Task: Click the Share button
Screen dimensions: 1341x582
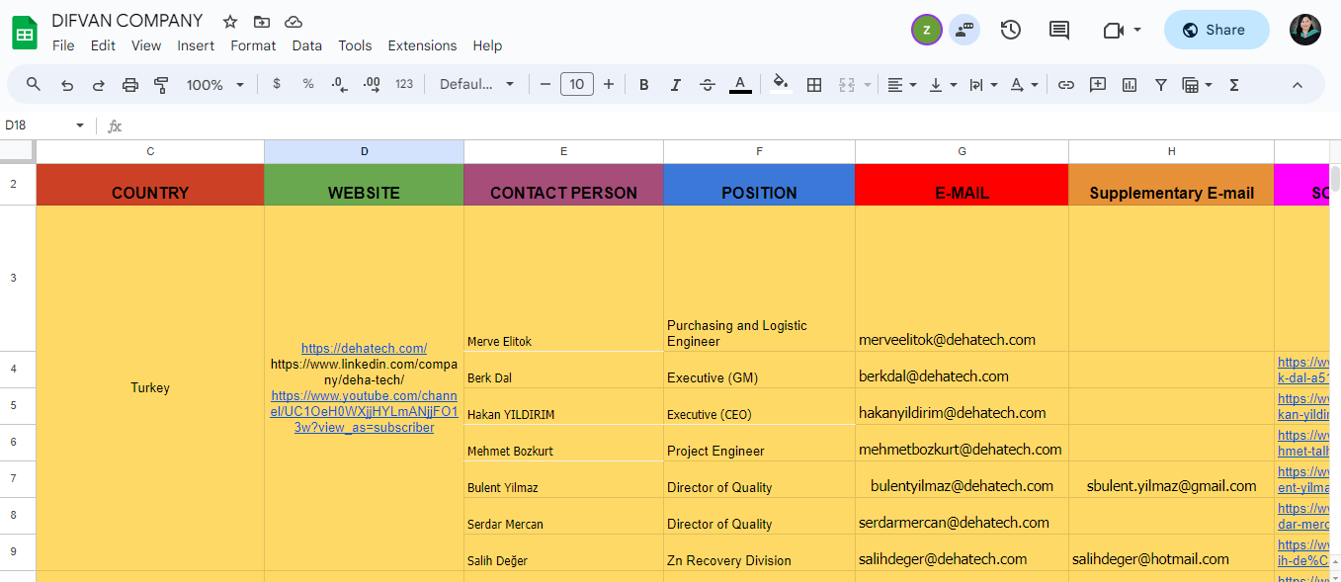Action: coord(1215,30)
